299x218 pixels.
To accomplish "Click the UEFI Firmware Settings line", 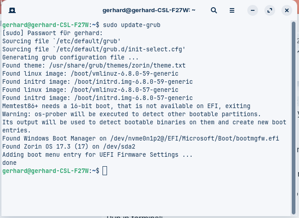I will coord(98,154).
